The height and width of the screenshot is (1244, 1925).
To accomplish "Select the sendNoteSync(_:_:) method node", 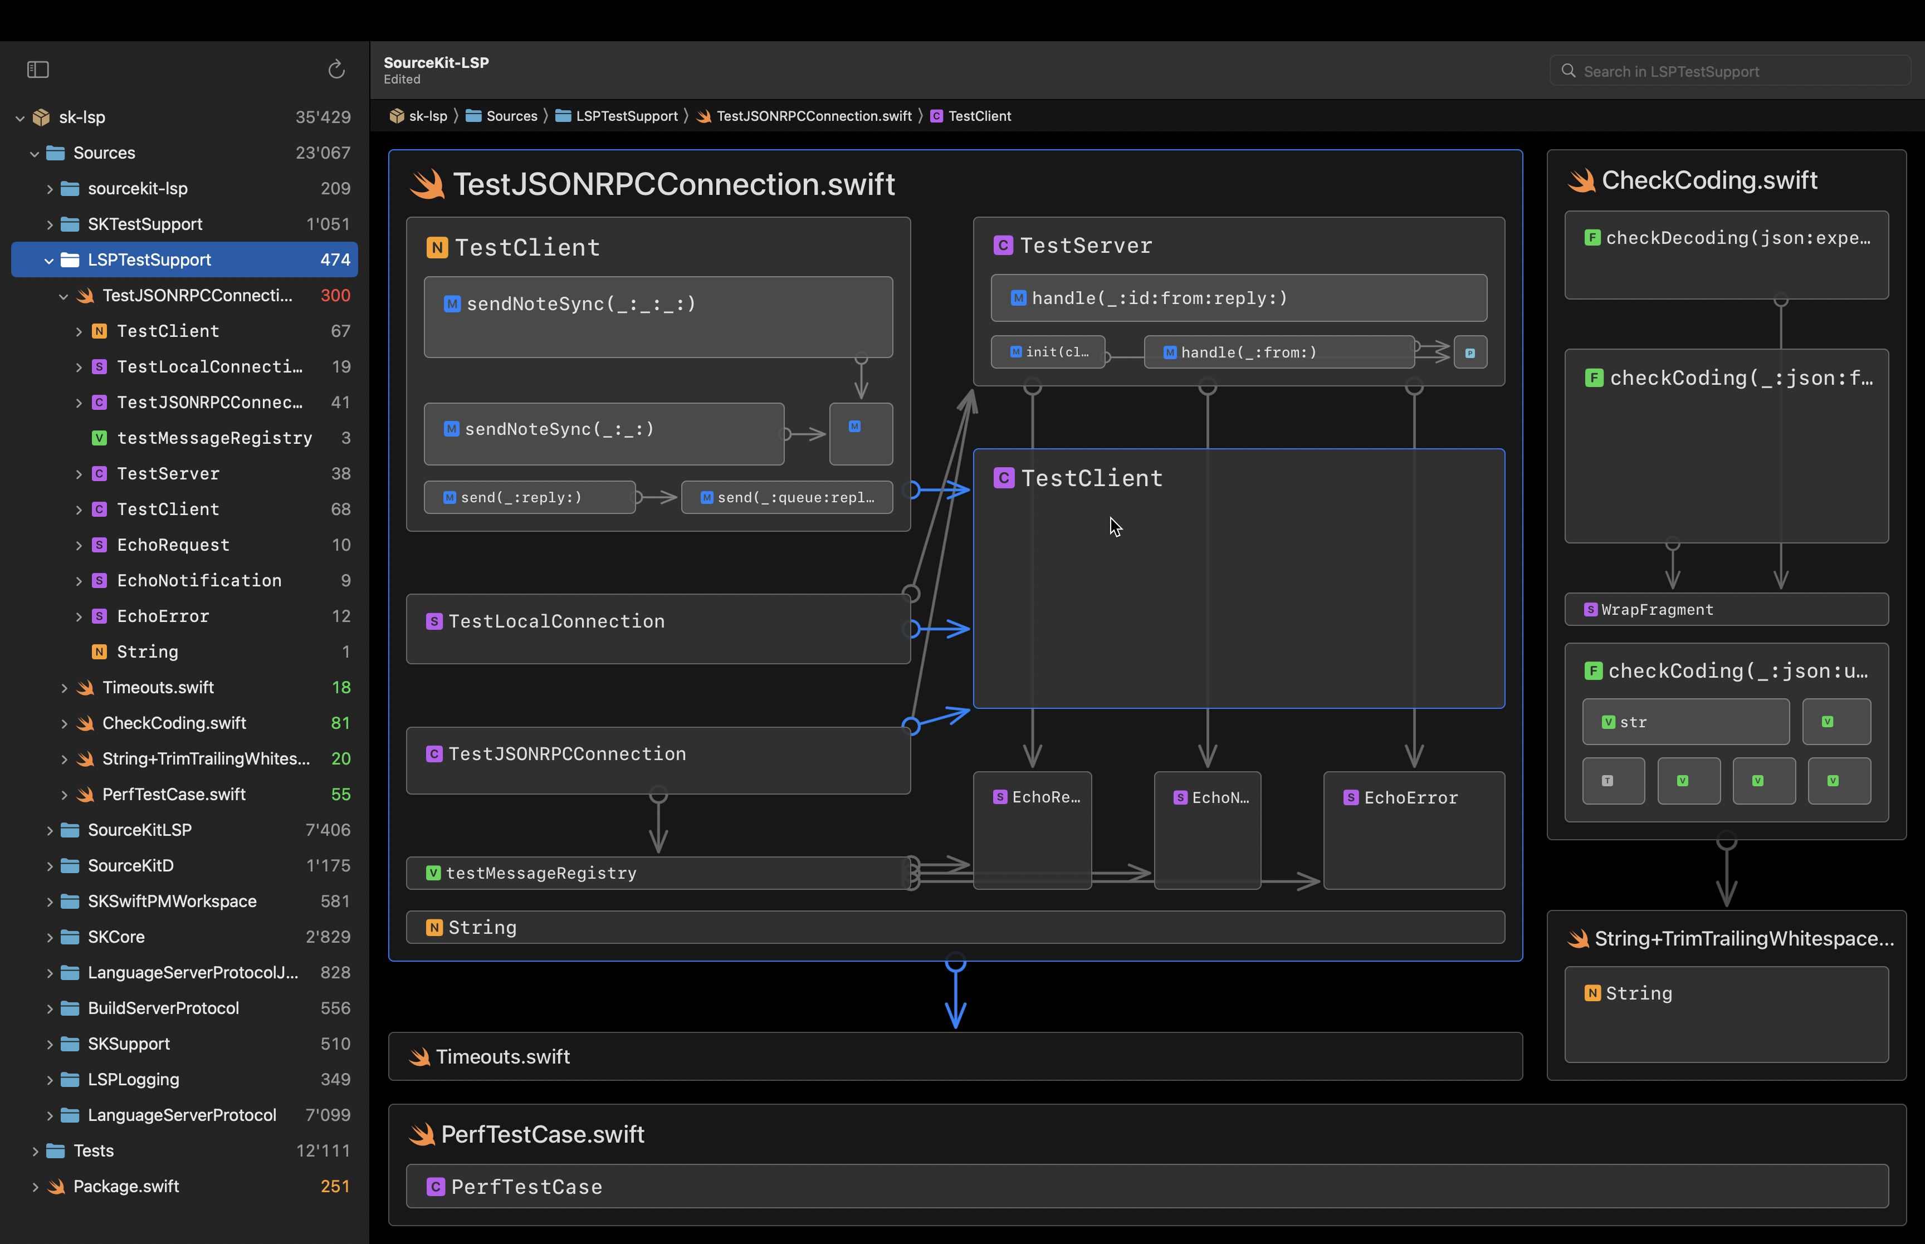I will click(x=604, y=434).
